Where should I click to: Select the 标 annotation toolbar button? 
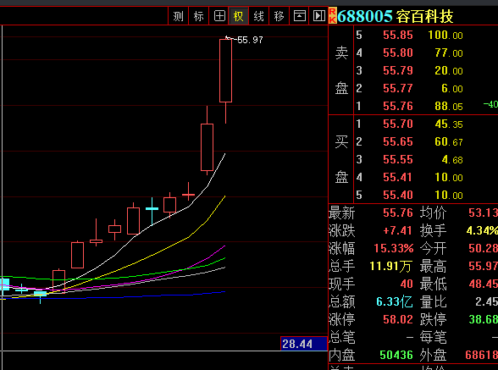point(198,16)
